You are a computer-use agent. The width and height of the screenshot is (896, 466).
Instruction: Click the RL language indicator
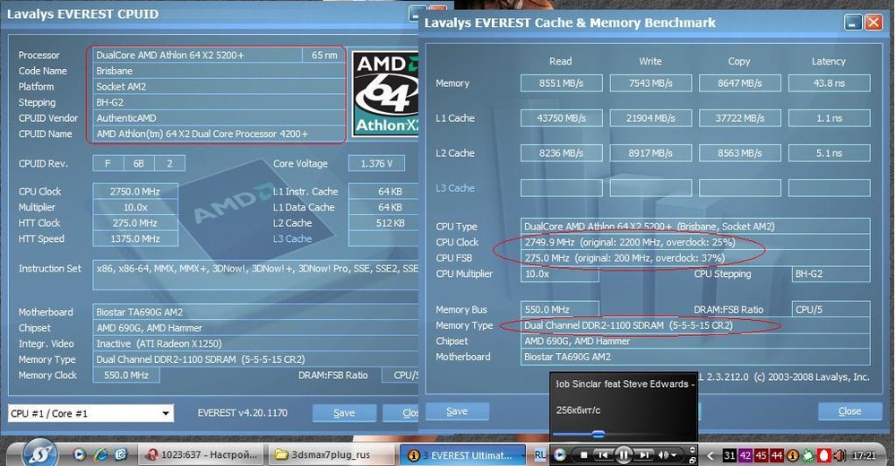pyautogui.click(x=539, y=455)
